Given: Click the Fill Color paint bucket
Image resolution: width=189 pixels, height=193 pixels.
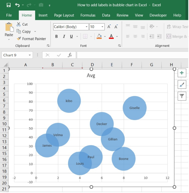Looking at the screenshot, I should click(99, 37).
